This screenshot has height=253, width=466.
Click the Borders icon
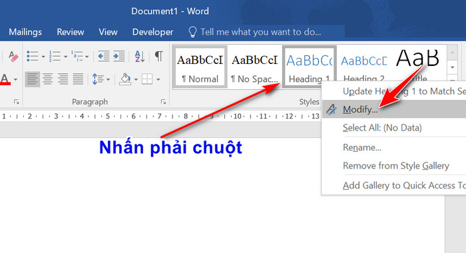pyautogui.click(x=147, y=79)
